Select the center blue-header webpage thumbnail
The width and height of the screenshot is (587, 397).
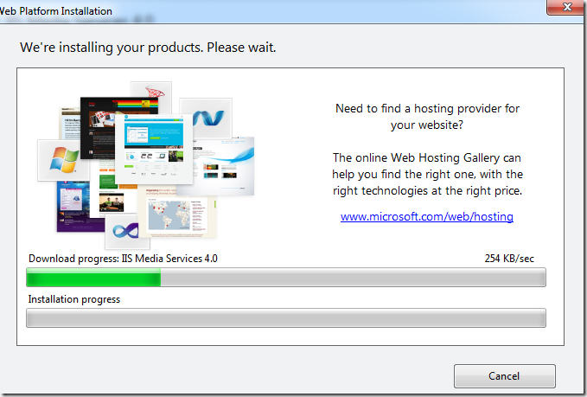click(154, 149)
